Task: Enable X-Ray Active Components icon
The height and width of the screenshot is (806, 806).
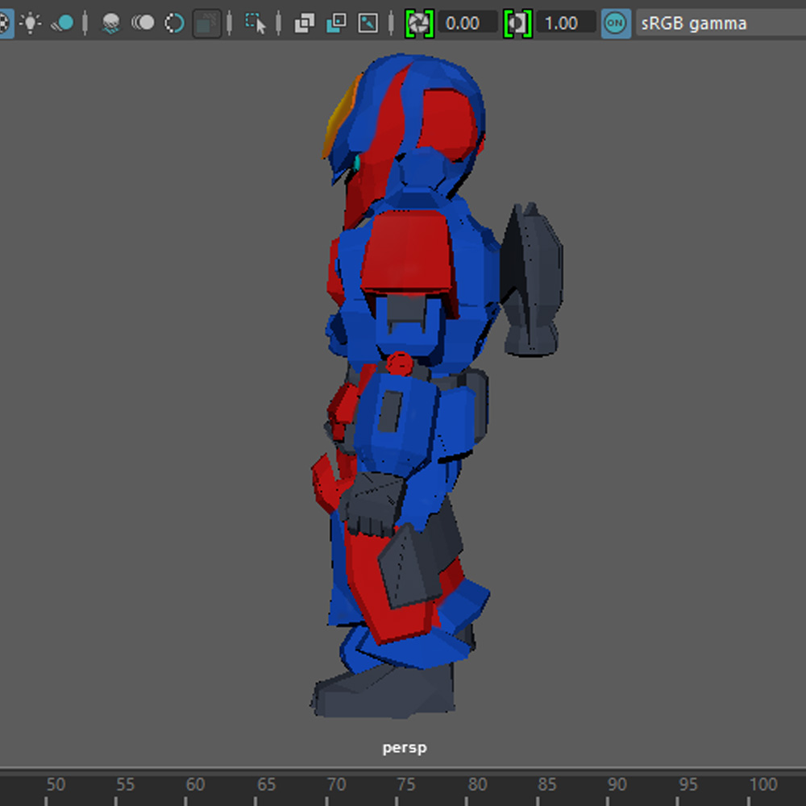Action: 336,23
